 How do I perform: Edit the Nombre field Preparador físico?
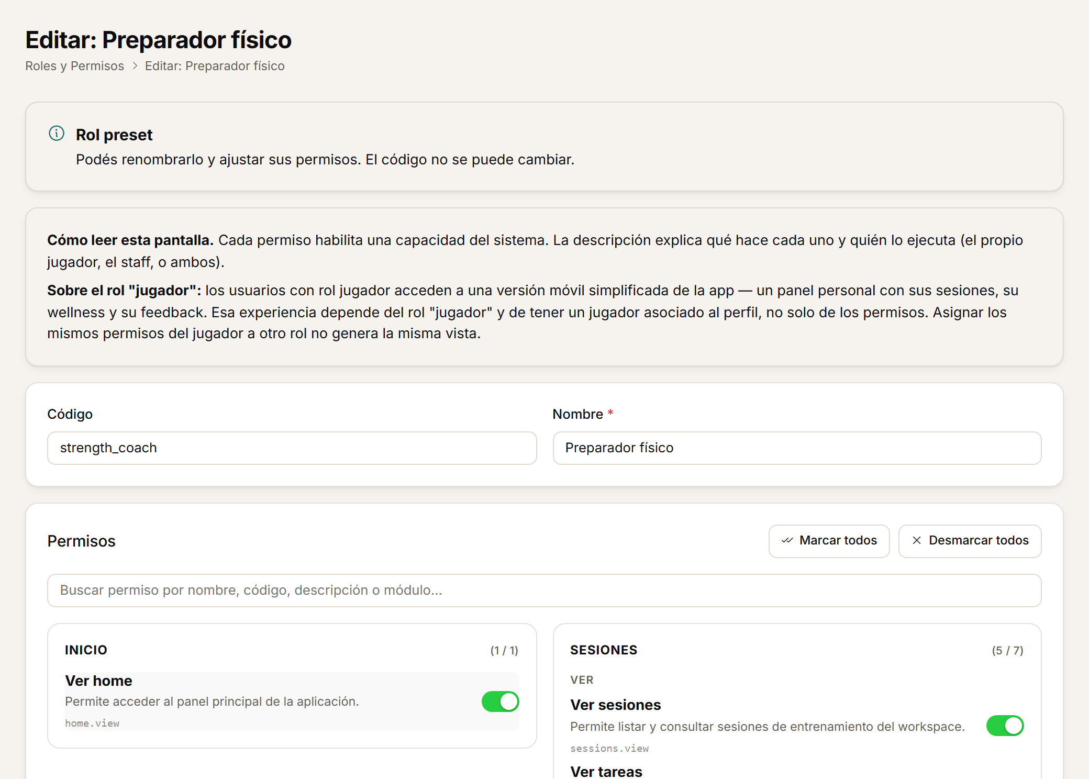tap(797, 448)
